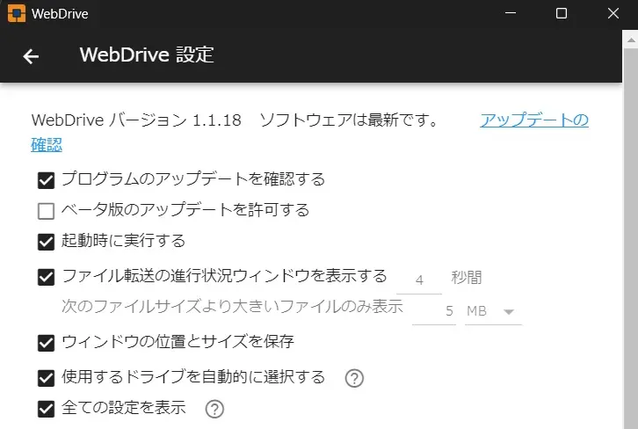Close the WebDrive window
The image size is (638, 429).
613,13
